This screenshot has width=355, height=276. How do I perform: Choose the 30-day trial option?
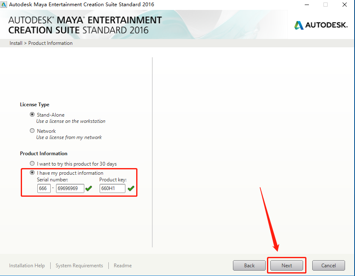tap(32, 164)
